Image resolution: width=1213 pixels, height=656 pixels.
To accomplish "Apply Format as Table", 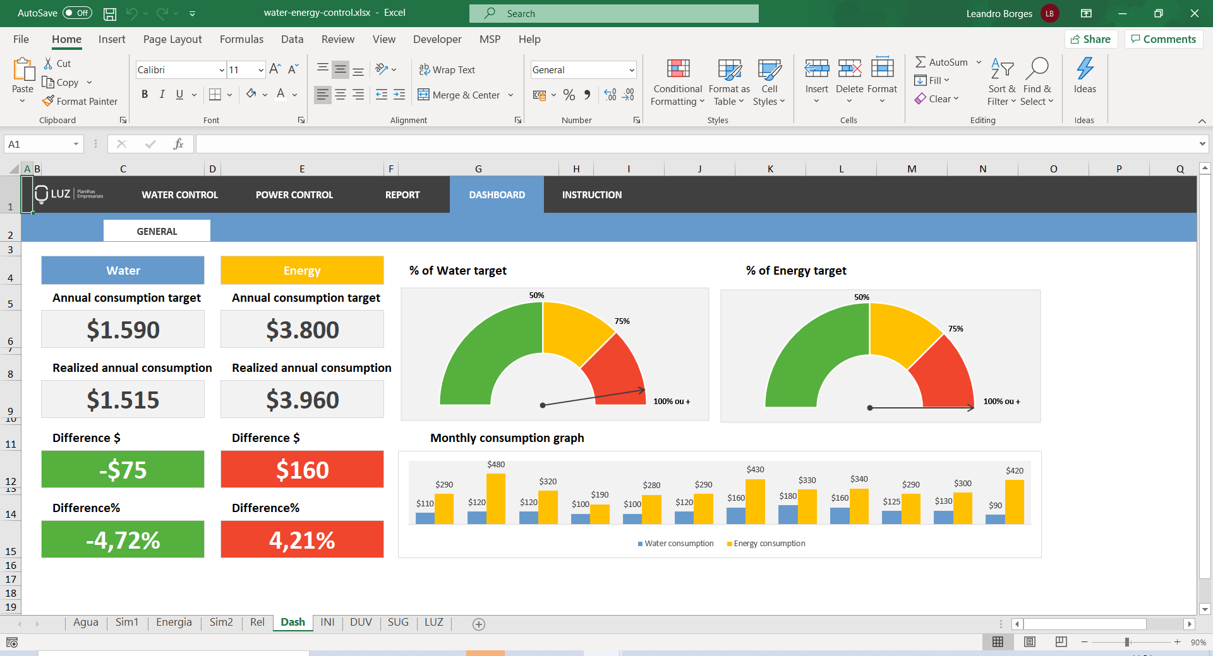I will (x=728, y=82).
